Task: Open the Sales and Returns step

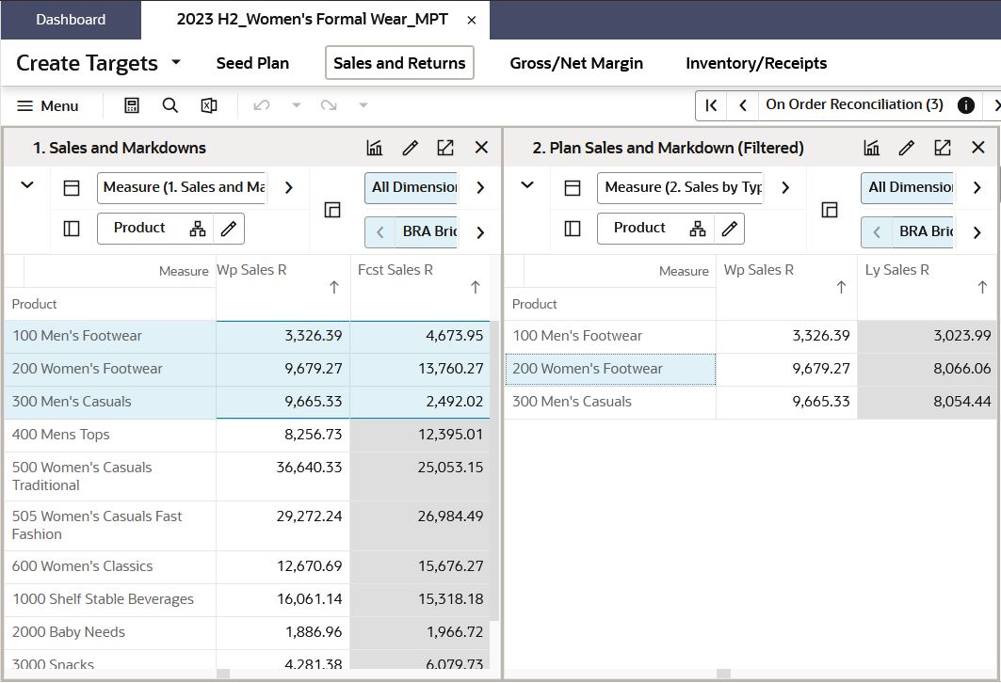Action: [399, 63]
